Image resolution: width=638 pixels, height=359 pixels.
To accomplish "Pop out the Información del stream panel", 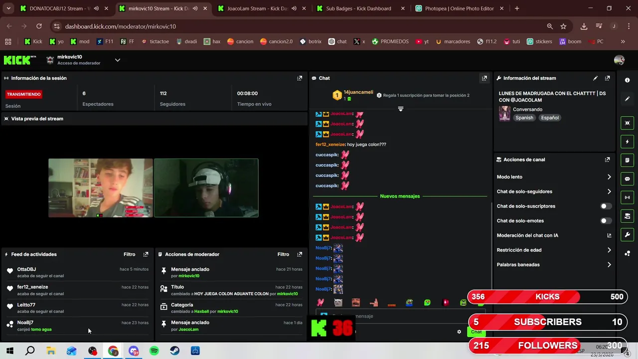I will 607,78.
